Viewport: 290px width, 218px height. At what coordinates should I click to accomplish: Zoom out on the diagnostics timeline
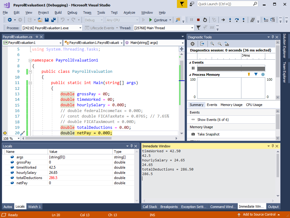click(x=219, y=44)
